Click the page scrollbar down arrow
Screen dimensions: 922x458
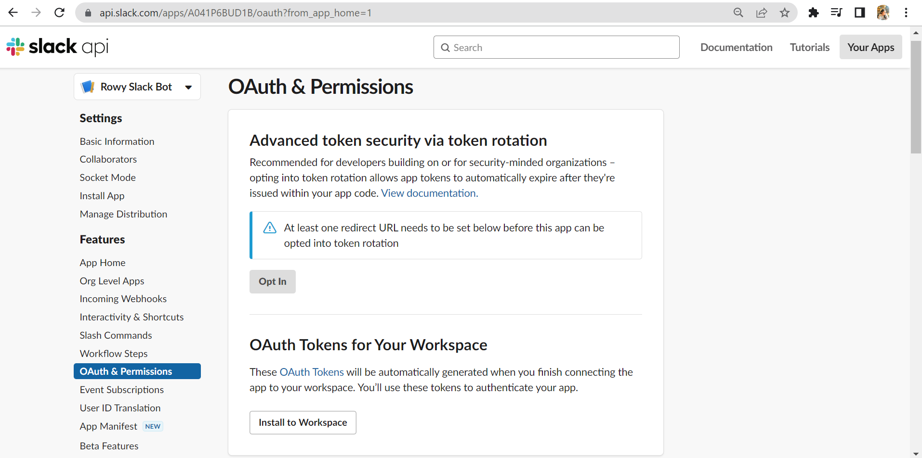916,454
